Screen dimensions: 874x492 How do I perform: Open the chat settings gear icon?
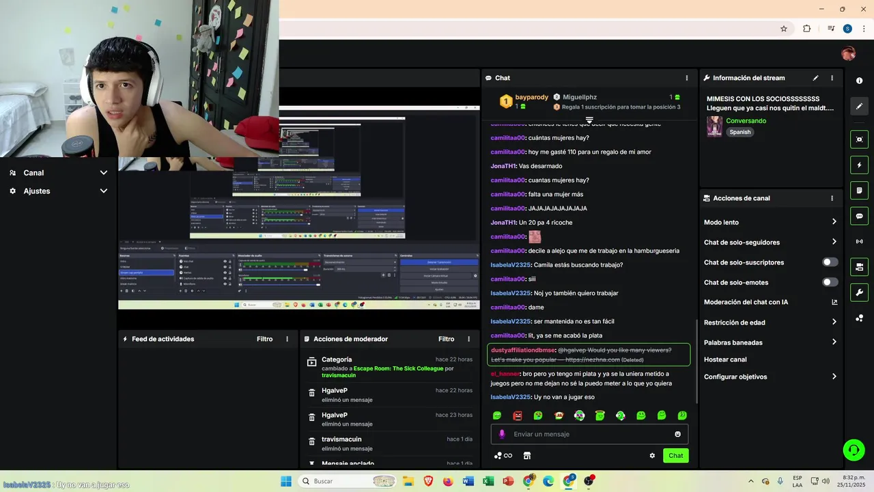652,456
